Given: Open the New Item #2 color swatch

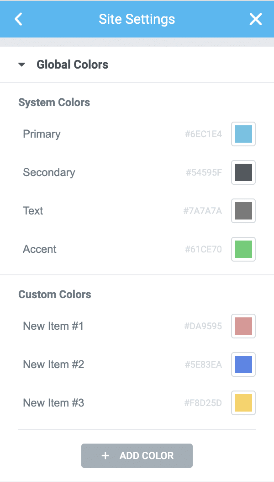Looking at the screenshot, I should [243, 364].
